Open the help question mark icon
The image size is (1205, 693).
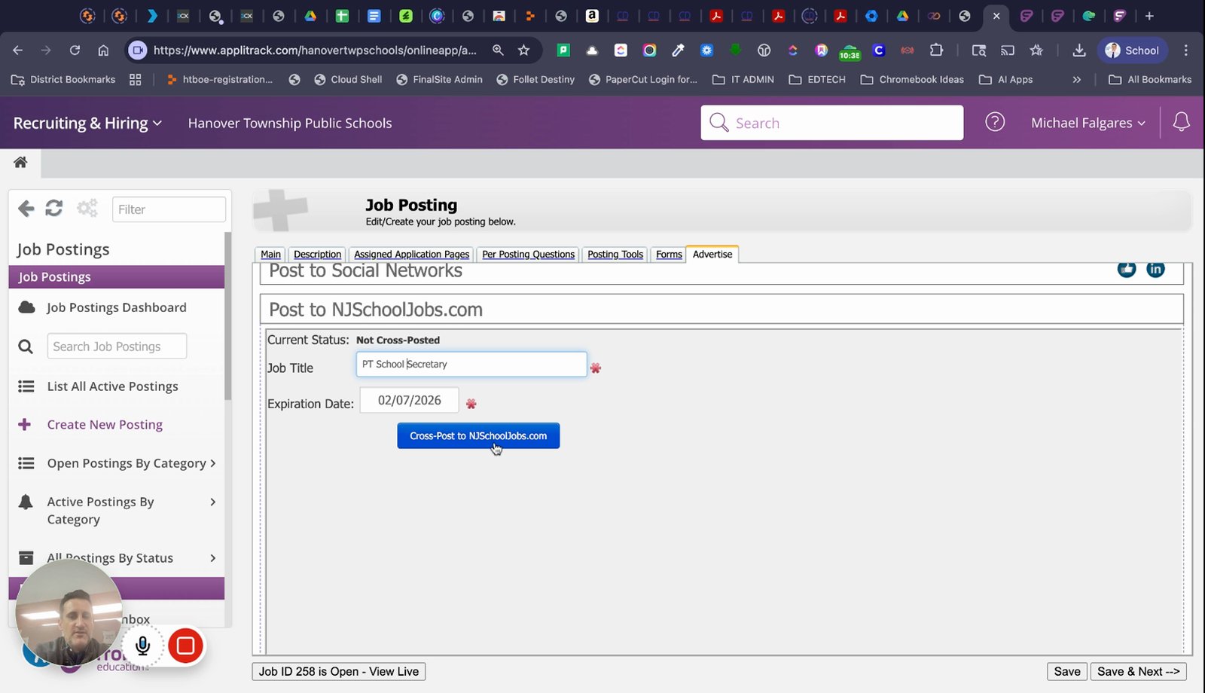[995, 122]
